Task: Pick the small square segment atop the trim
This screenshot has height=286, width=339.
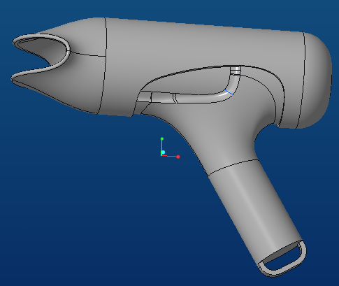Action: [x=236, y=70]
